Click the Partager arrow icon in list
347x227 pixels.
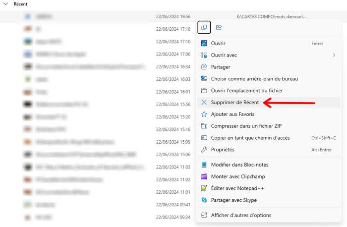click(204, 67)
